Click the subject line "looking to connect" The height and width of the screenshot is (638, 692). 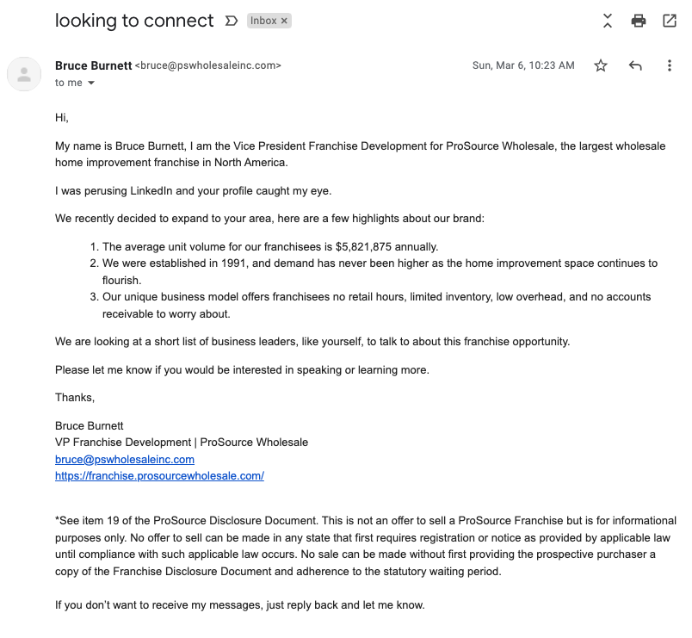coord(134,21)
